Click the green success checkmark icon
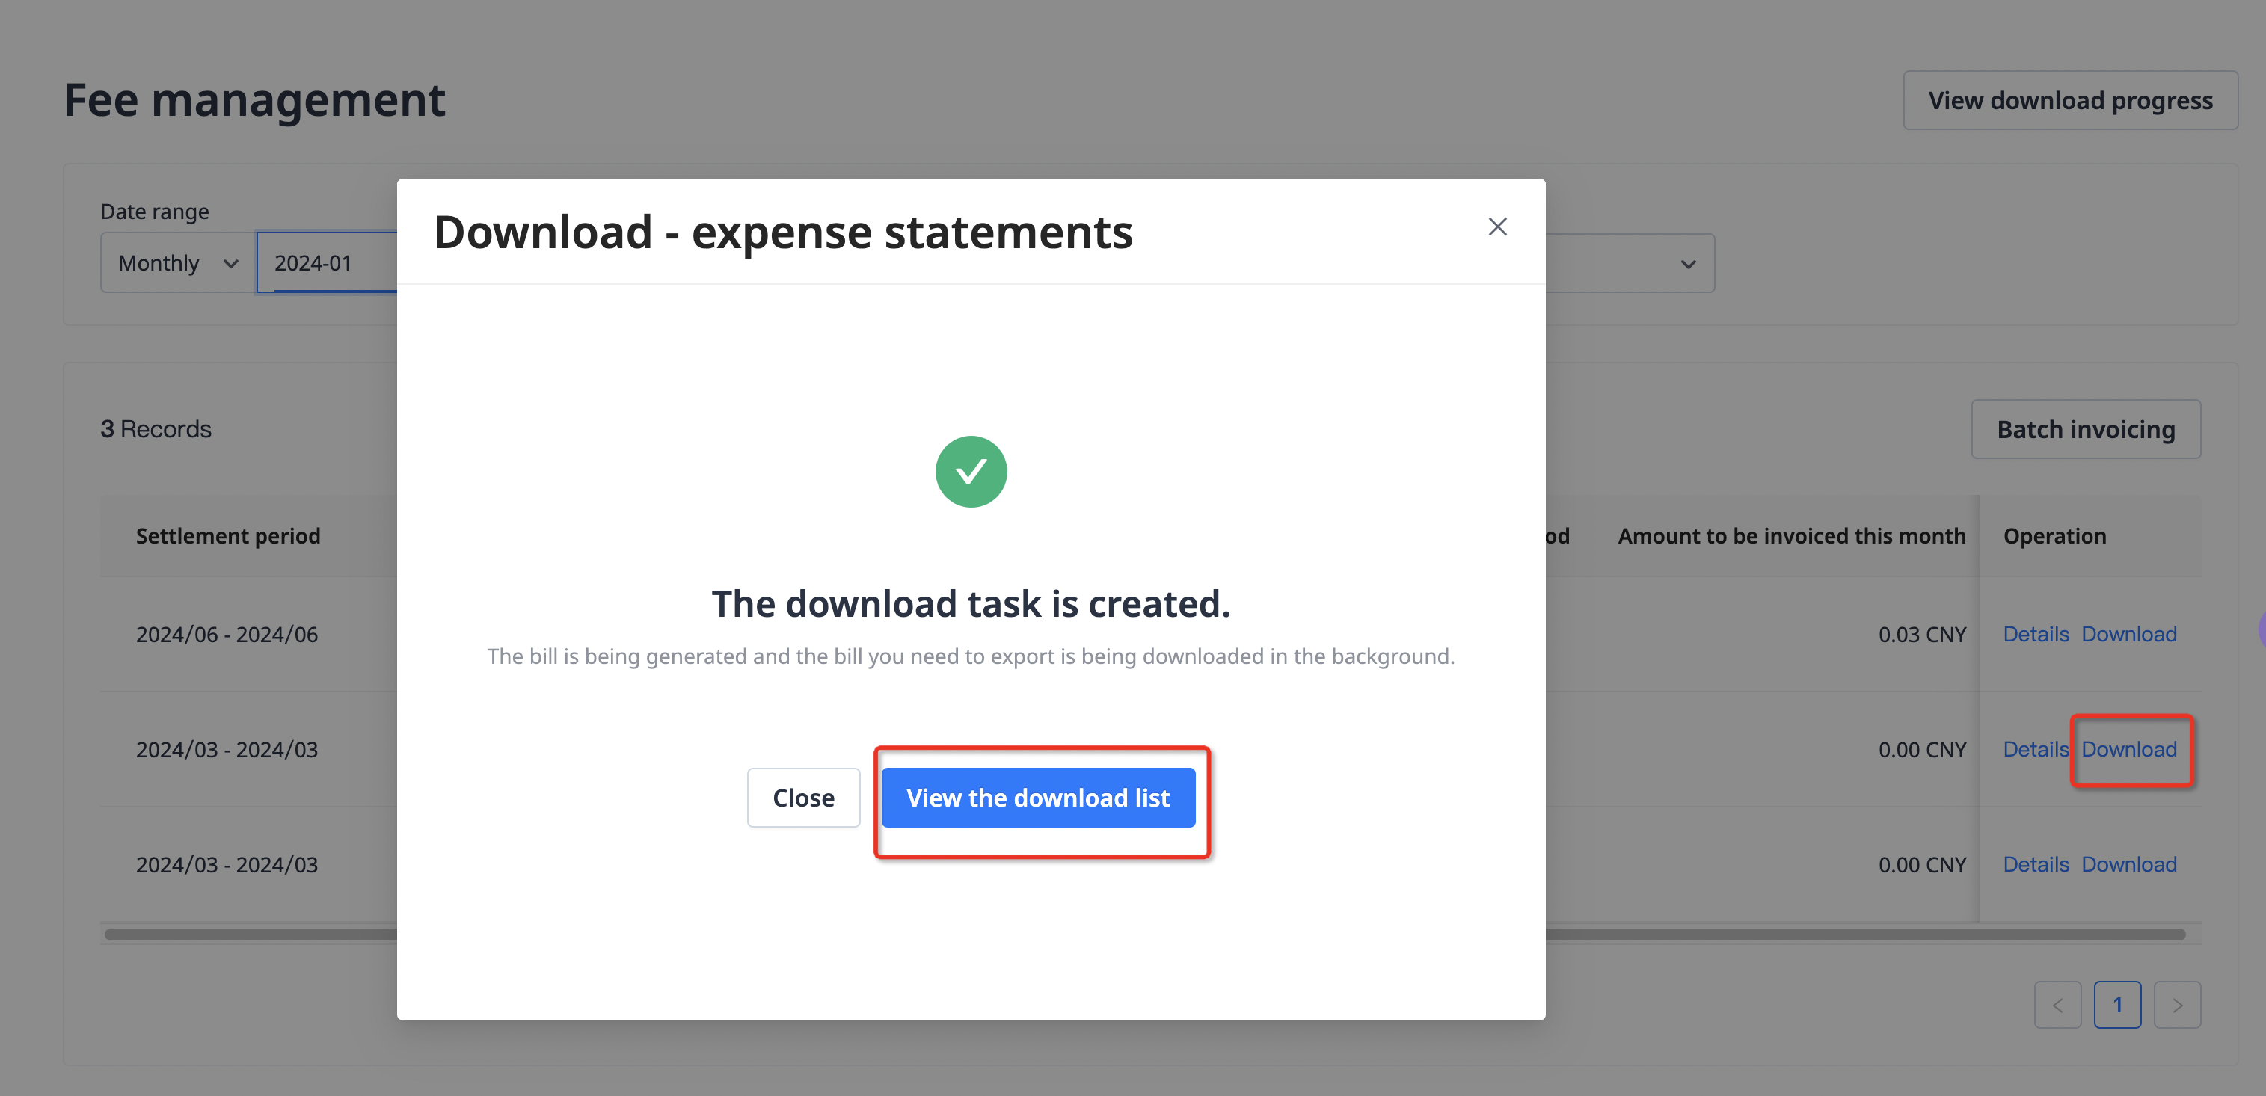Viewport: 2266px width, 1096px height. pos(970,472)
